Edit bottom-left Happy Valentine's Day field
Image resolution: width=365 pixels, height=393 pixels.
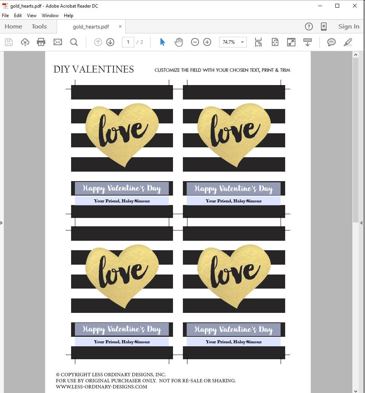point(122,329)
